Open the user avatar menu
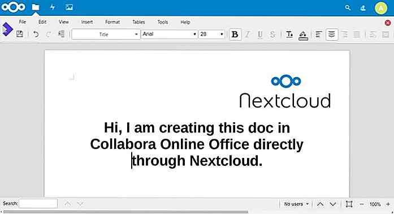This screenshot has width=394, height=214. 381,8
